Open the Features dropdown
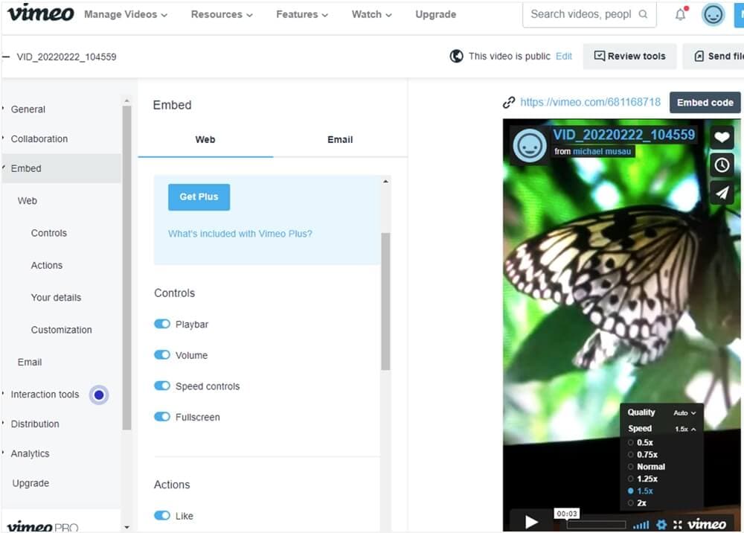The image size is (744, 533). [x=302, y=15]
